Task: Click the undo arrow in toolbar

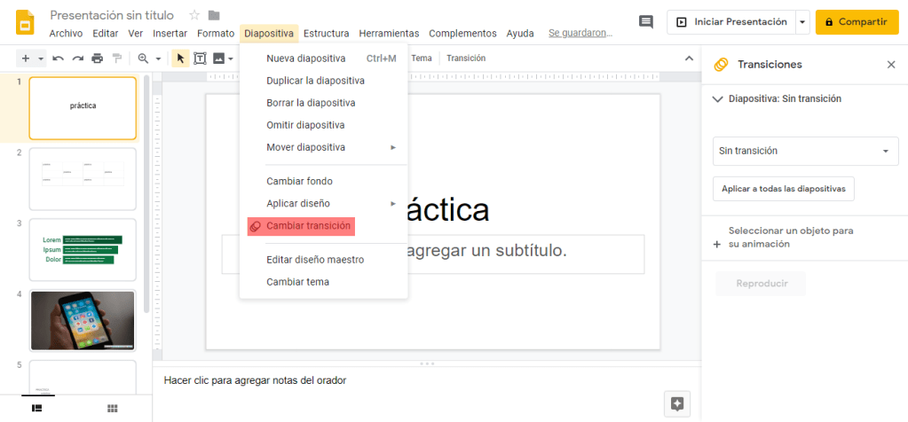Action: 59,59
